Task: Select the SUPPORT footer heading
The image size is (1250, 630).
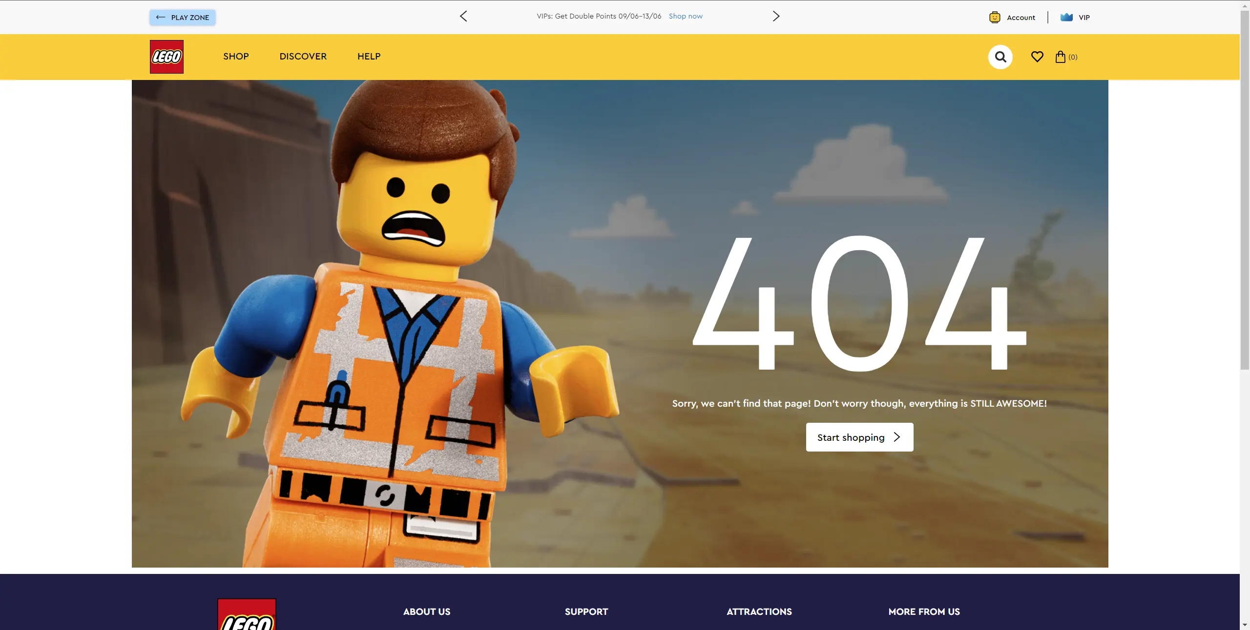Action: pyautogui.click(x=586, y=611)
